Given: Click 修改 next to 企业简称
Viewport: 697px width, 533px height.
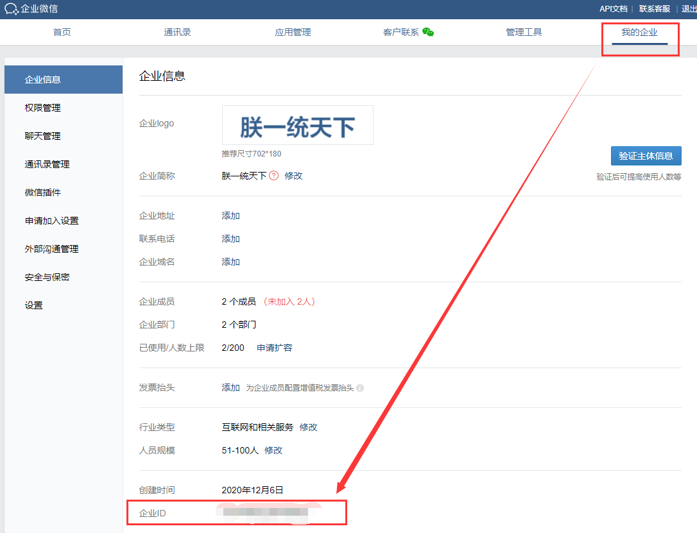Looking at the screenshot, I should pyautogui.click(x=293, y=176).
